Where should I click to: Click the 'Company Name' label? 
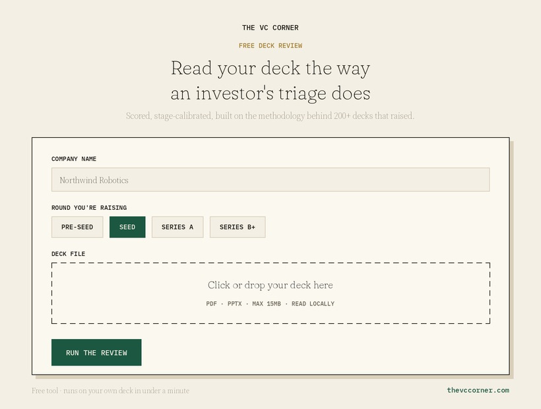[74, 158]
